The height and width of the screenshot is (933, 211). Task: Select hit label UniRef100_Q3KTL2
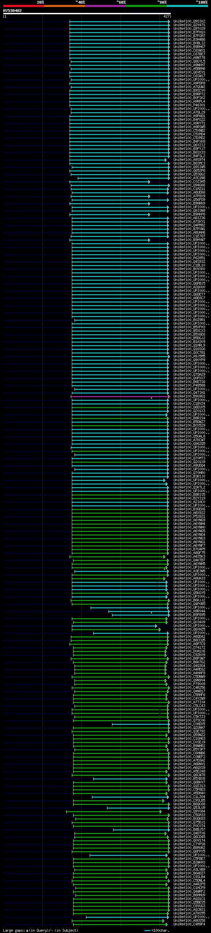coord(189,488)
